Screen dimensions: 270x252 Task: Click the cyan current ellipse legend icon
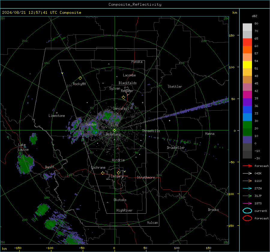(247, 211)
